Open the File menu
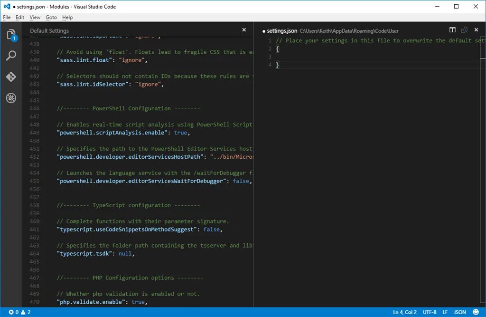Viewport: 486px width, 317px height. tap(7, 18)
